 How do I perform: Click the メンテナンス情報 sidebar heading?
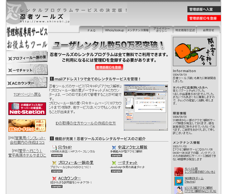click(186, 143)
